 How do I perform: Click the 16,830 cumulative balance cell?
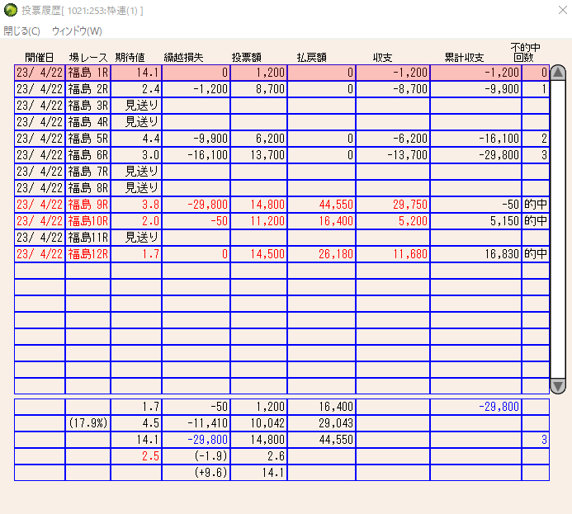(476, 254)
